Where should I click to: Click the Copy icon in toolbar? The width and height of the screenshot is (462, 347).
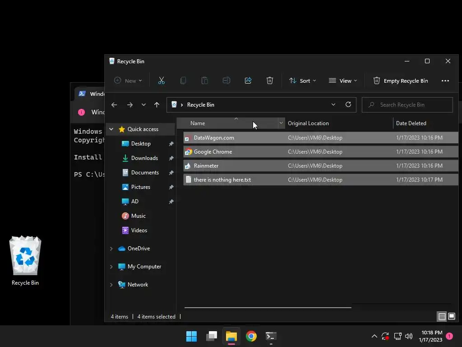pos(183,80)
